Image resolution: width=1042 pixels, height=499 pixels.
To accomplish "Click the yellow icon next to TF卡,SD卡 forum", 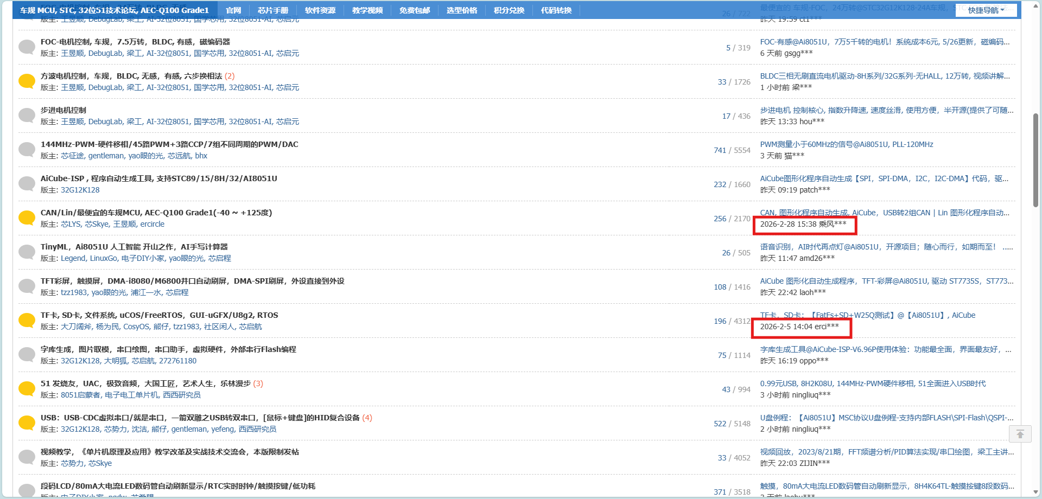I will coord(27,320).
